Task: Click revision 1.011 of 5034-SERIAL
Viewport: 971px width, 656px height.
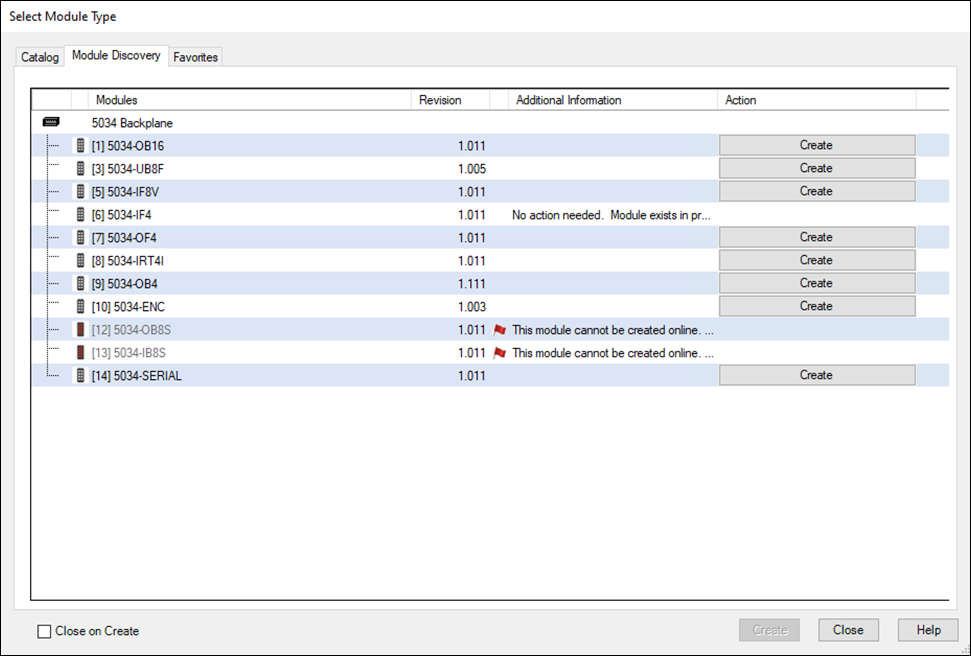Action: click(x=472, y=376)
